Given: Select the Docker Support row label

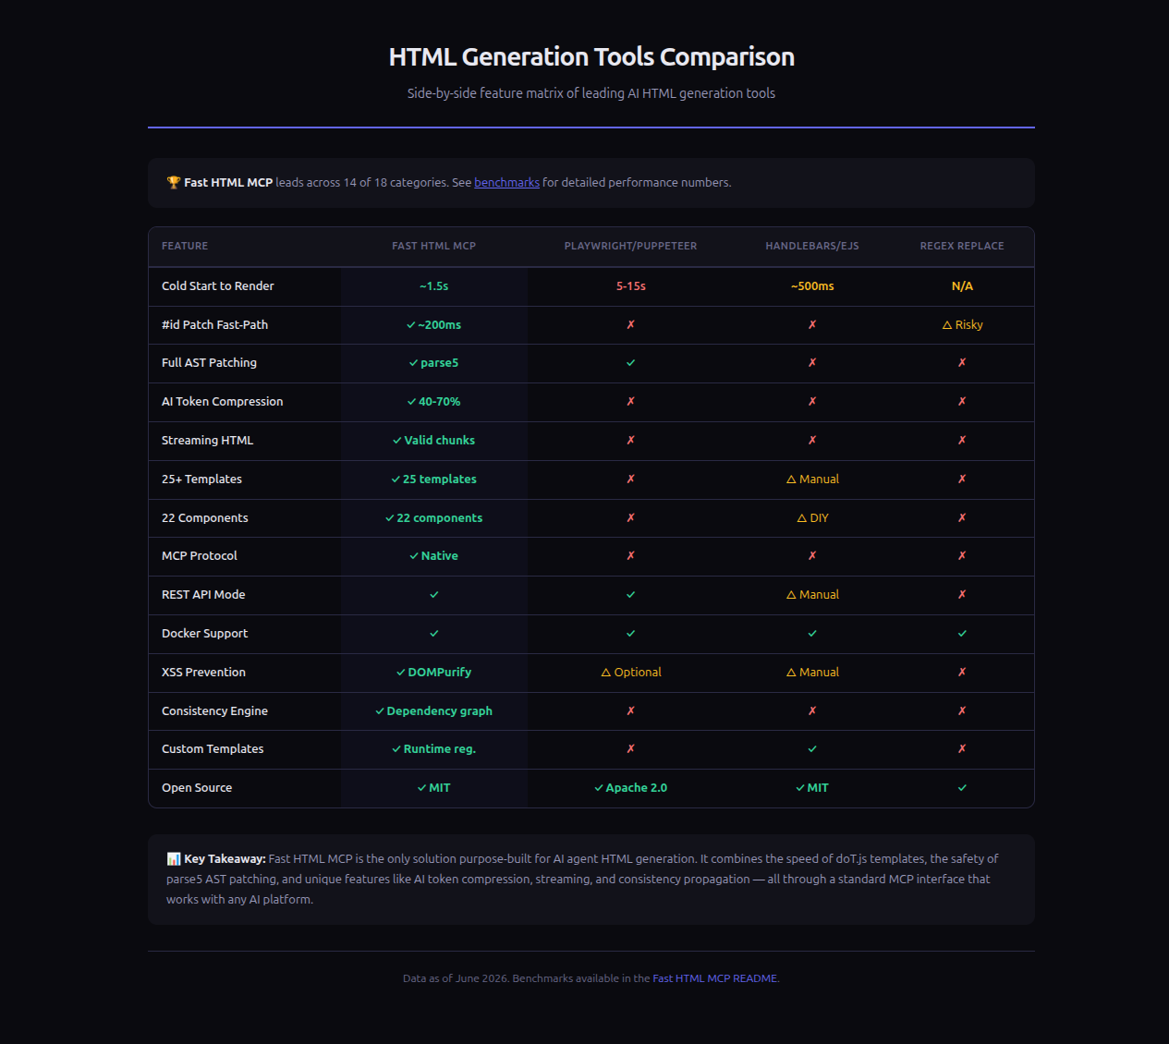Looking at the screenshot, I should [x=205, y=634].
